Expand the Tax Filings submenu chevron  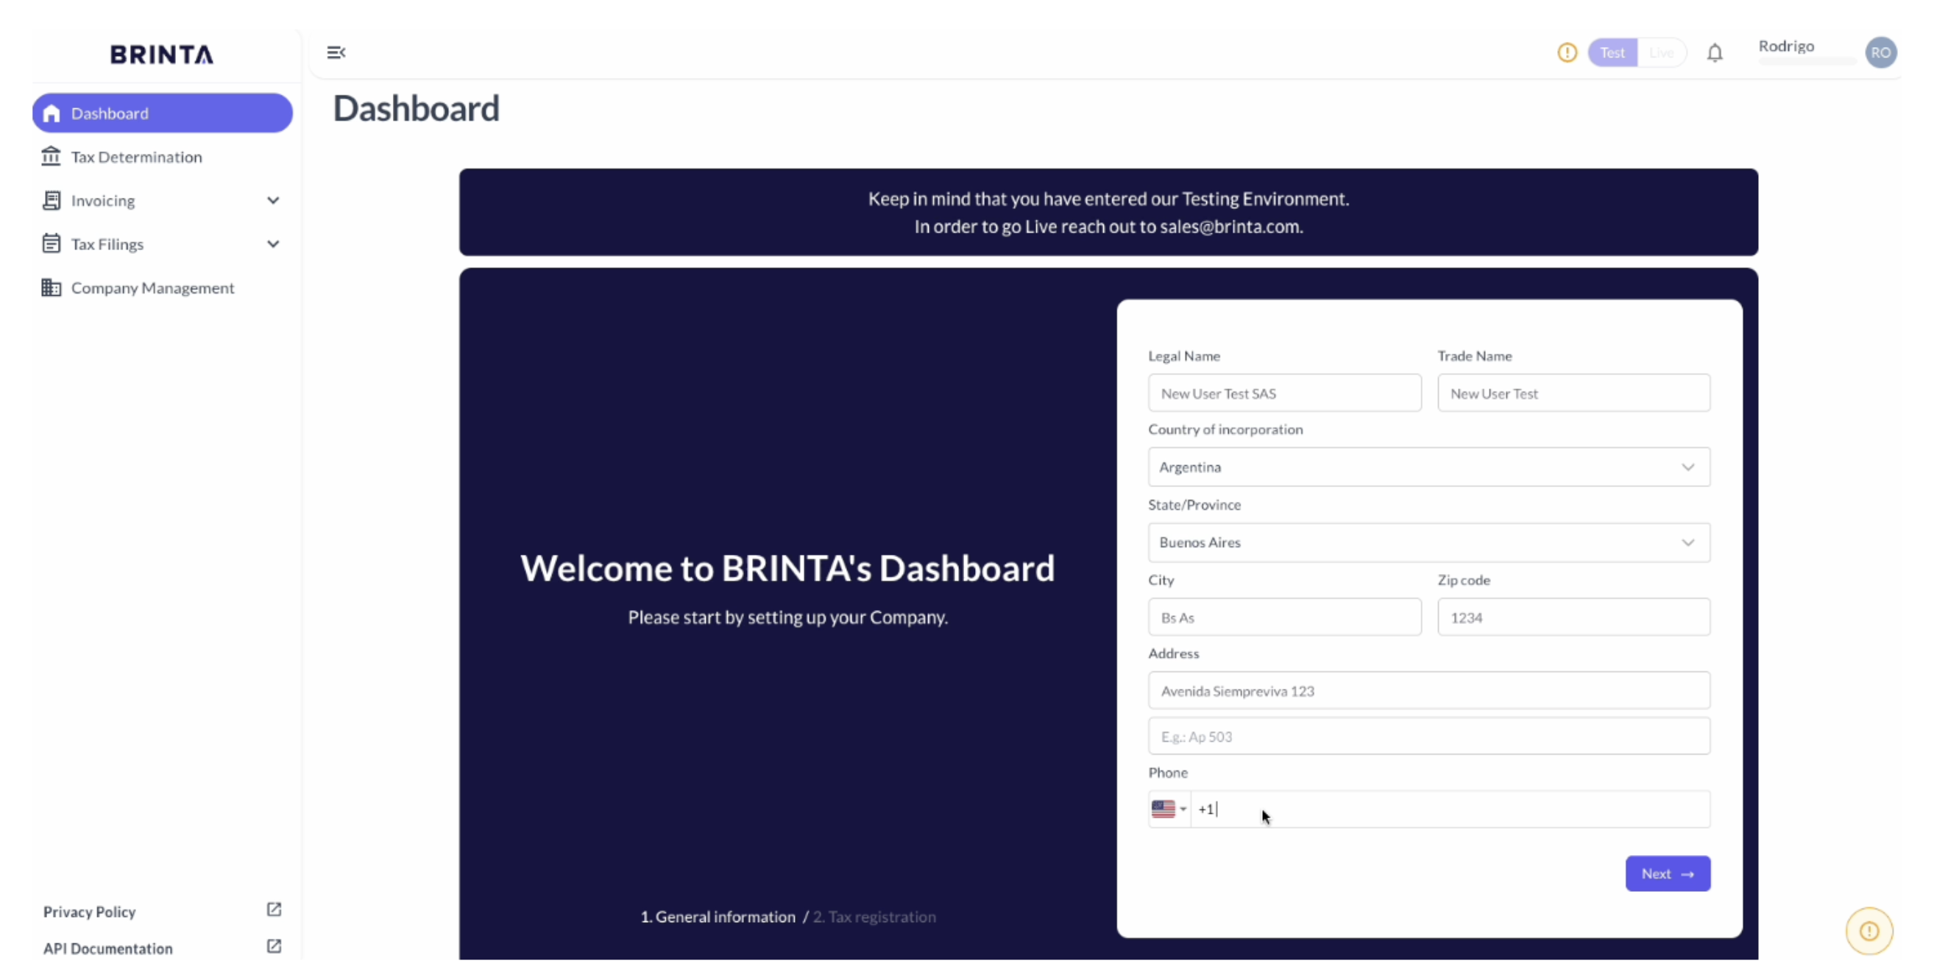pos(273,244)
